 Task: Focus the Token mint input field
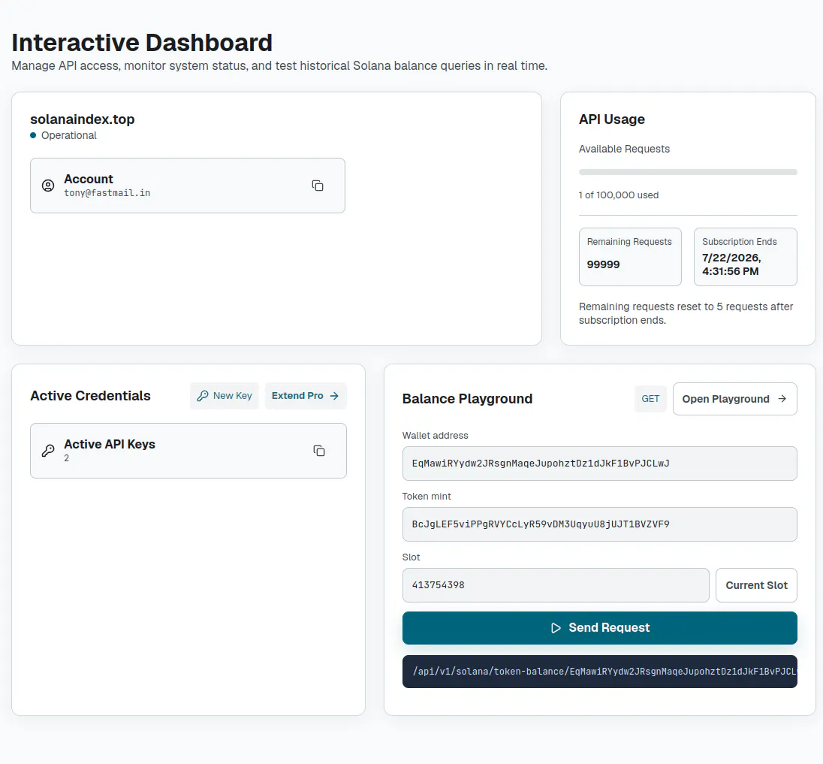[x=599, y=524]
